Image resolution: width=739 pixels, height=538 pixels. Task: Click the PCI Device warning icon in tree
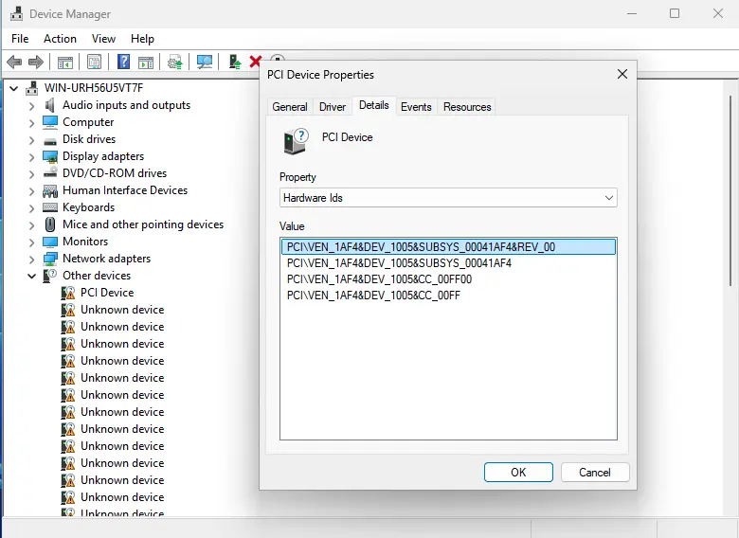(68, 293)
